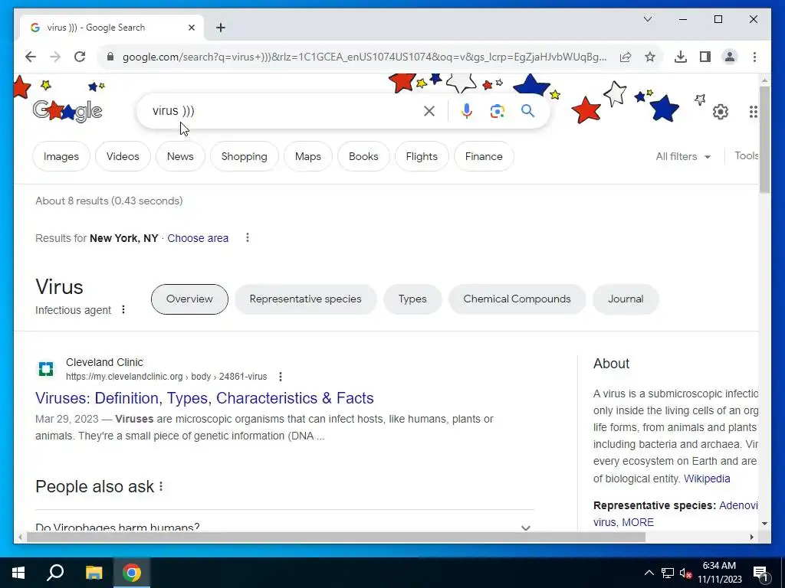
Task: Focus the 'virus )))' search field
Action: [283, 110]
